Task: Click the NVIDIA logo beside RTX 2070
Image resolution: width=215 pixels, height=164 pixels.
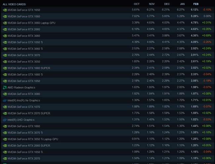Action: click(x=5, y=158)
